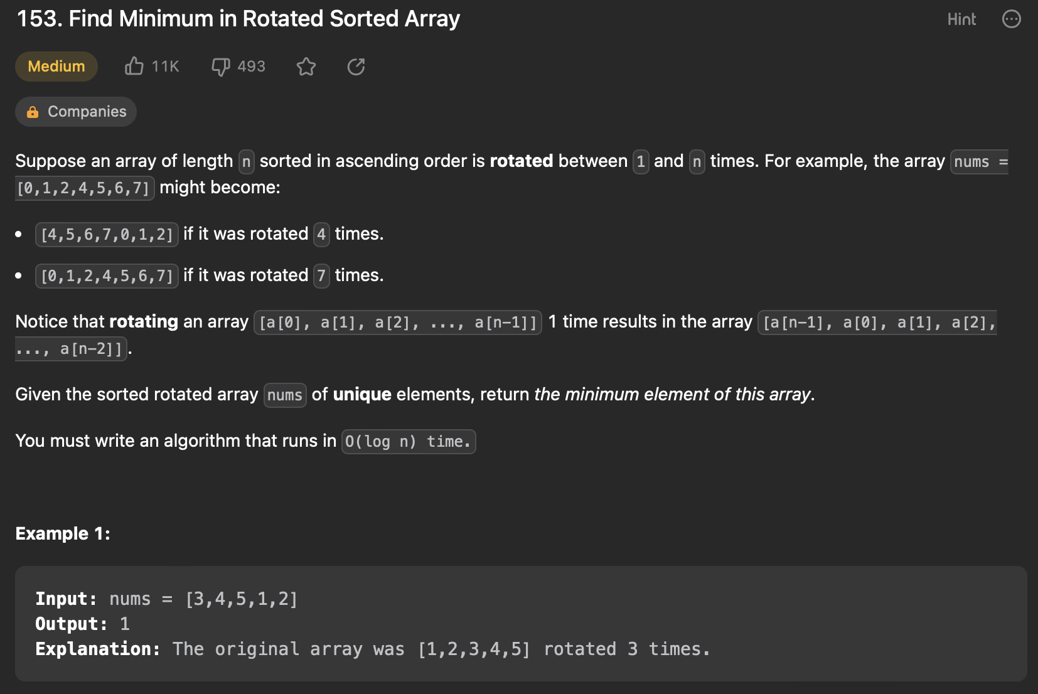The height and width of the screenshot is (694, 1038).
Task: Star this problem as a favorite
Action: (306, 67)
